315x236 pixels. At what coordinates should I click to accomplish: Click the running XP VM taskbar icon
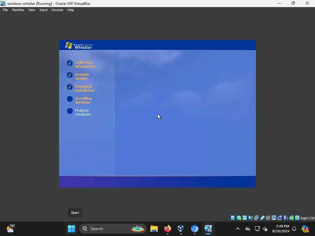click(208, 229)
